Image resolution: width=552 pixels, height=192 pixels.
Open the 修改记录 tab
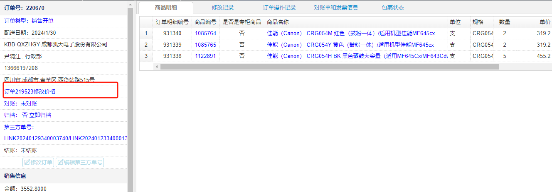[x=223, y=7]
